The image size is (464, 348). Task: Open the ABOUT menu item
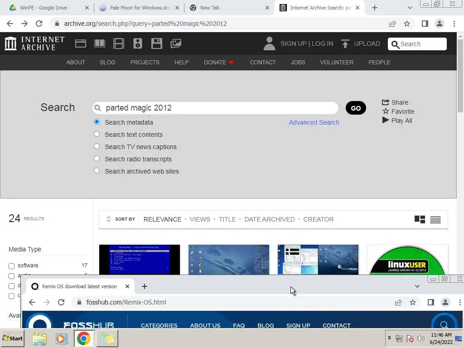click(76, 63)
